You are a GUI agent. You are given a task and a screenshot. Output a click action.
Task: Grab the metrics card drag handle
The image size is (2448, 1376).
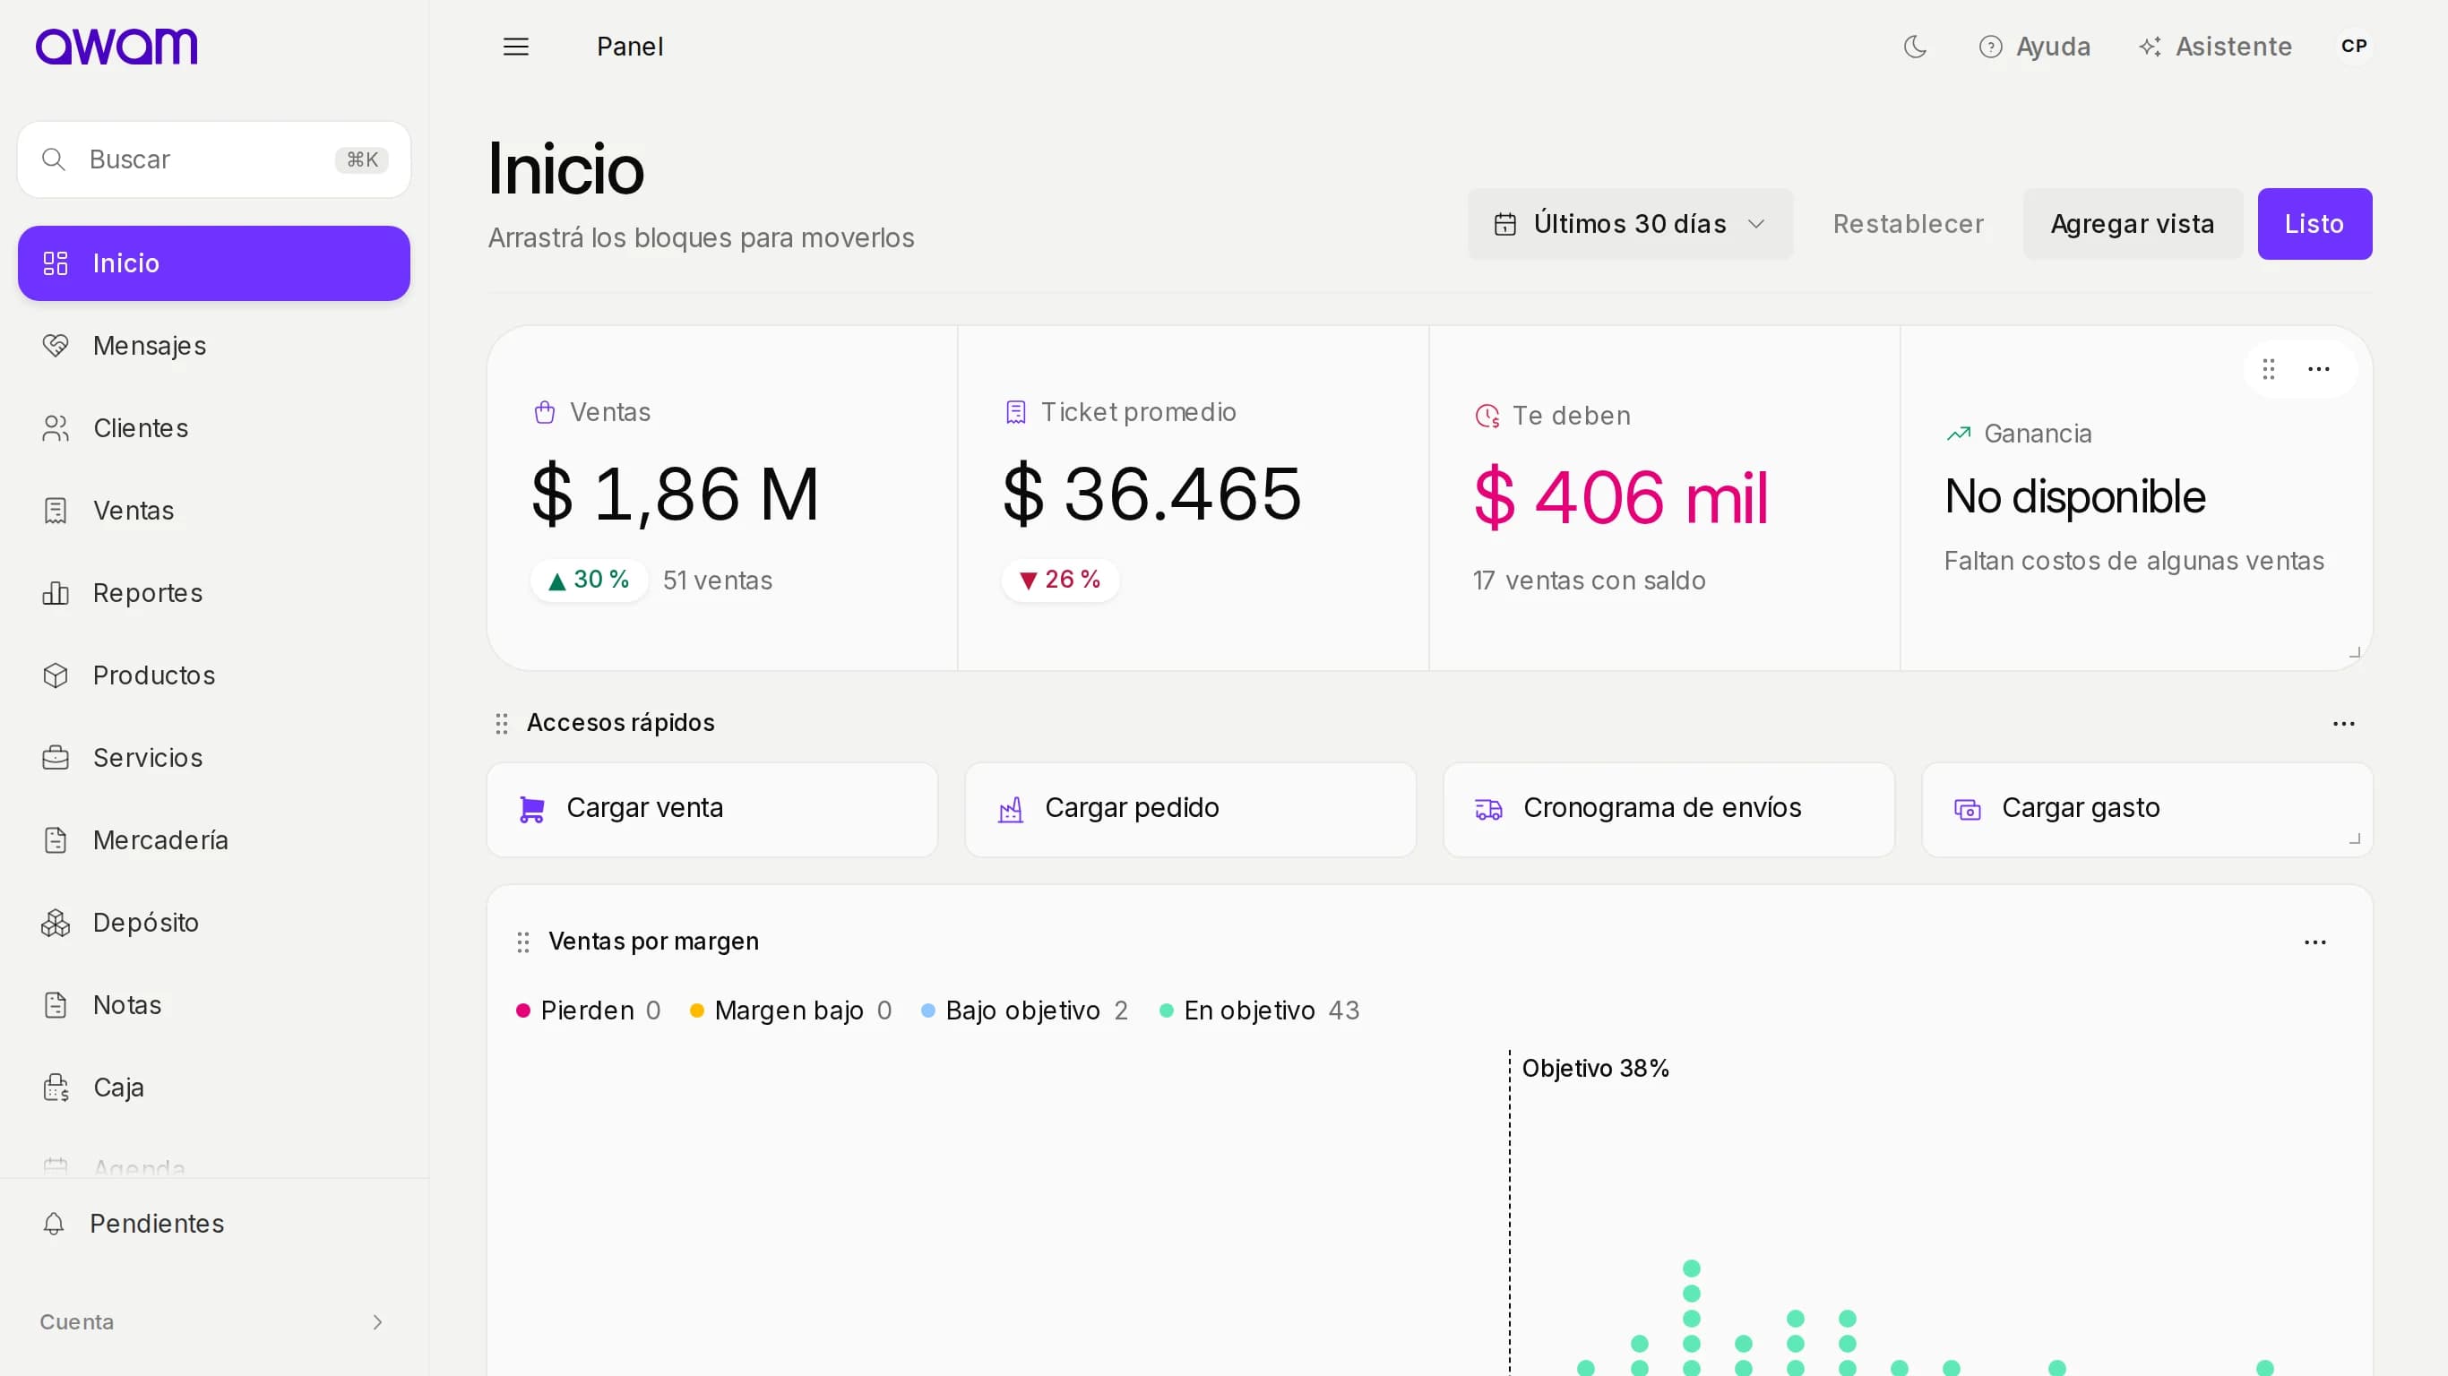pyautogui.click(x=2269, y=369)
